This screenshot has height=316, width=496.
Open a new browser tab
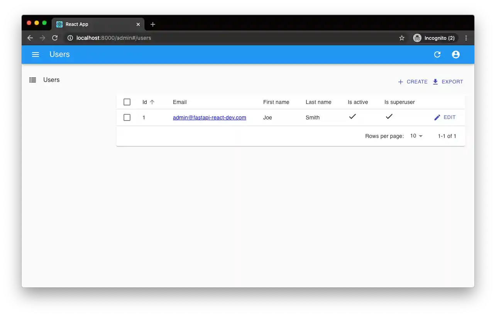click(152, 24)
